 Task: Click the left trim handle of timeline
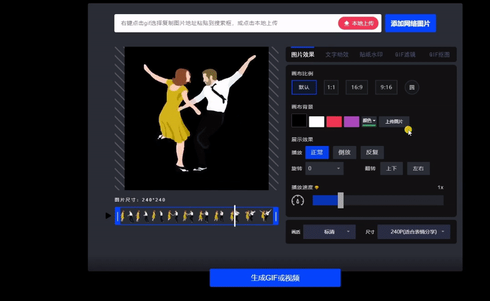tap(118, 216)
